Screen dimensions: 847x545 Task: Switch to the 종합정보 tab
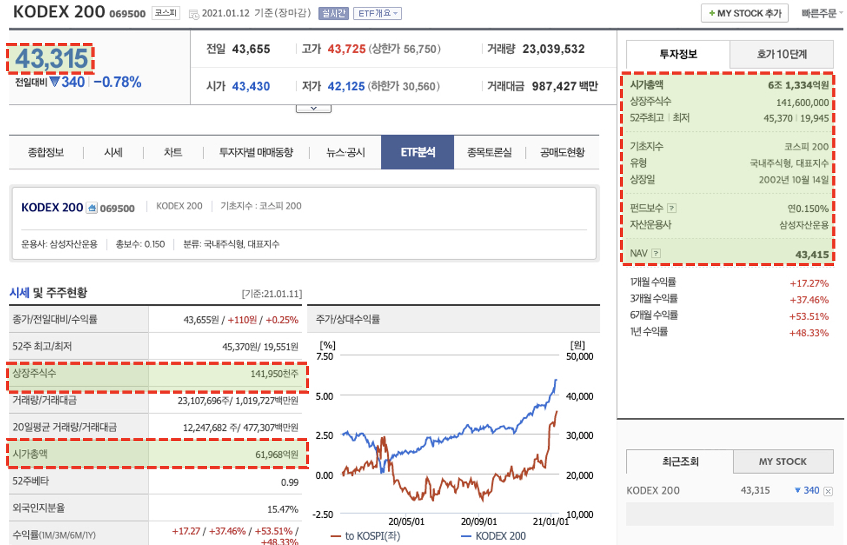coord(46,152)
